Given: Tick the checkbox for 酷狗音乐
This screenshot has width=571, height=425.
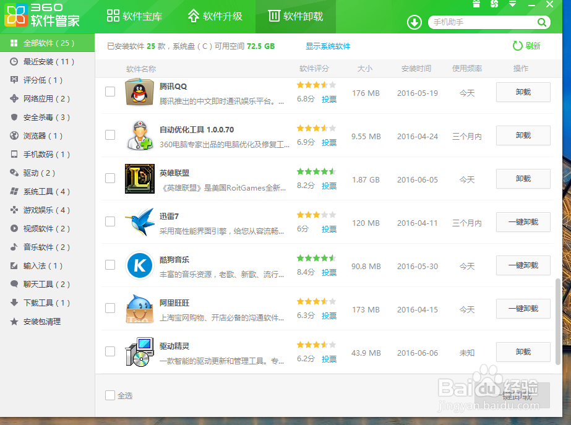Looking at the screenshot, I should tap(110, 265).
